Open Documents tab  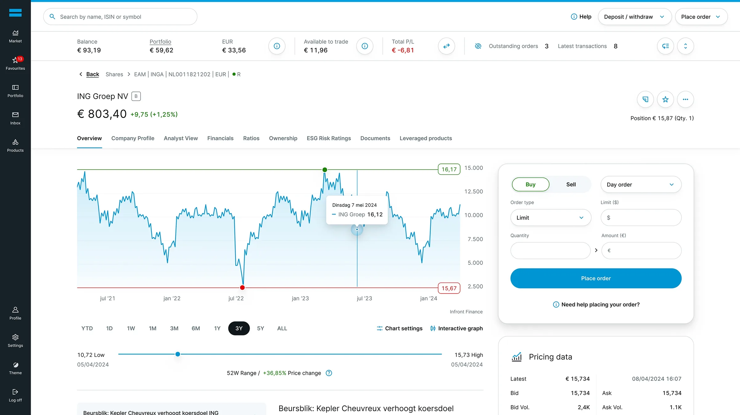tap(375, 138)
